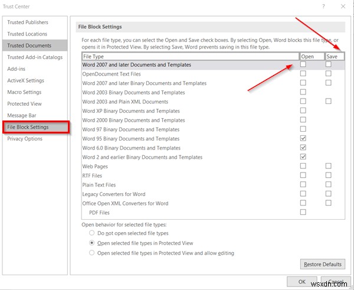The image size is (354, 290).
Task: Open the Trust Center help question mark
Action: tap(323, 6)
